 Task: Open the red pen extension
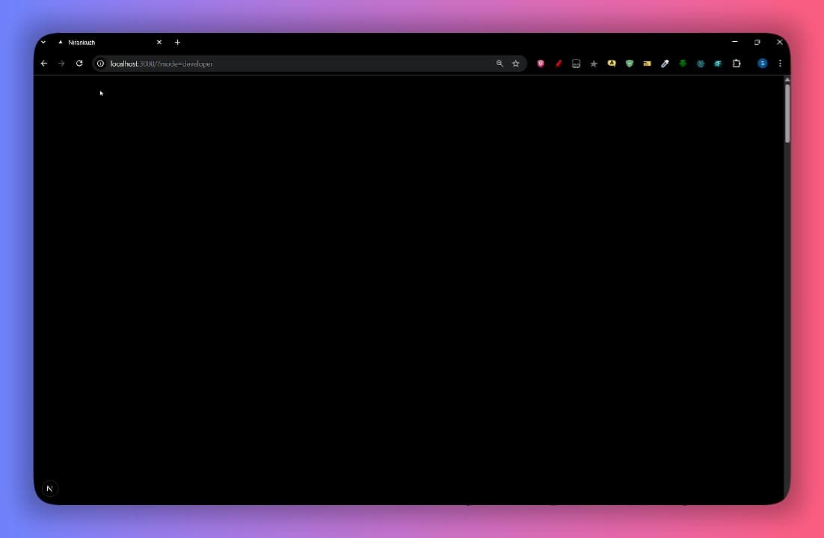tap(559, 64)
